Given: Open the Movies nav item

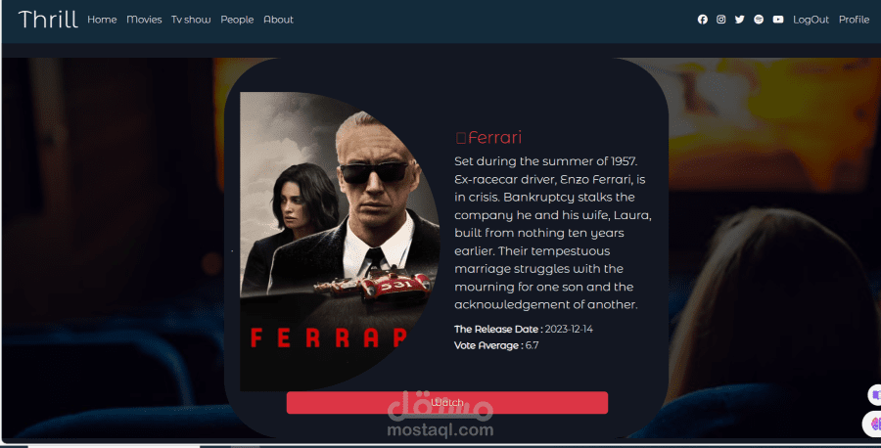Looking at the screenshot, I should point(144,20).
